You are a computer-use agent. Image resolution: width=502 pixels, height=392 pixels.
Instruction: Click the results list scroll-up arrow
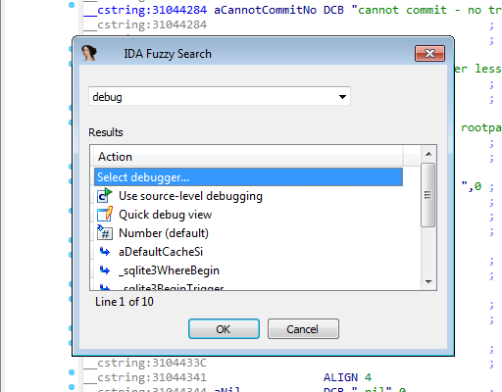point(428,154)
